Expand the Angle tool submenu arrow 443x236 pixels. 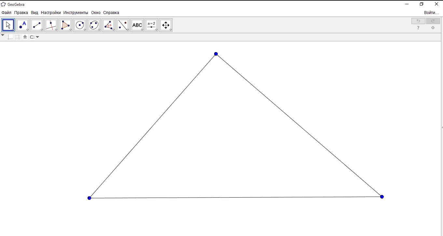(x=113, y=30)
